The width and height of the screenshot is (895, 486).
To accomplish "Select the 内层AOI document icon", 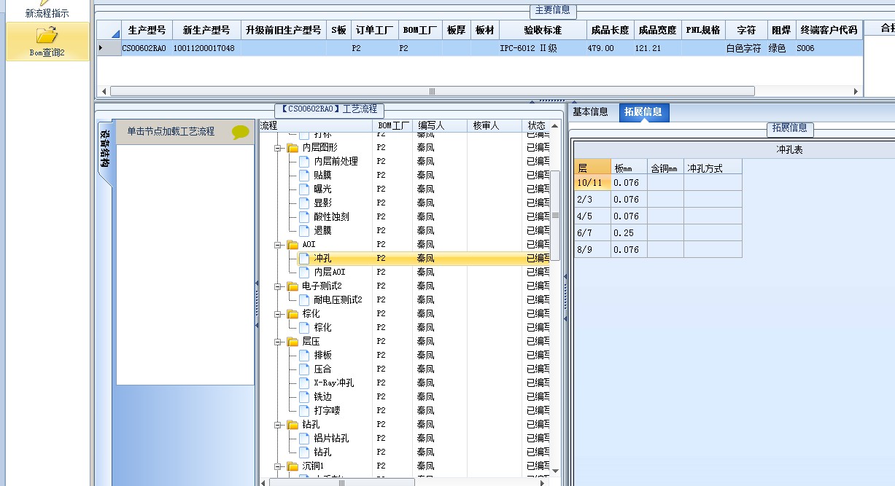I will tap(304, 272).
